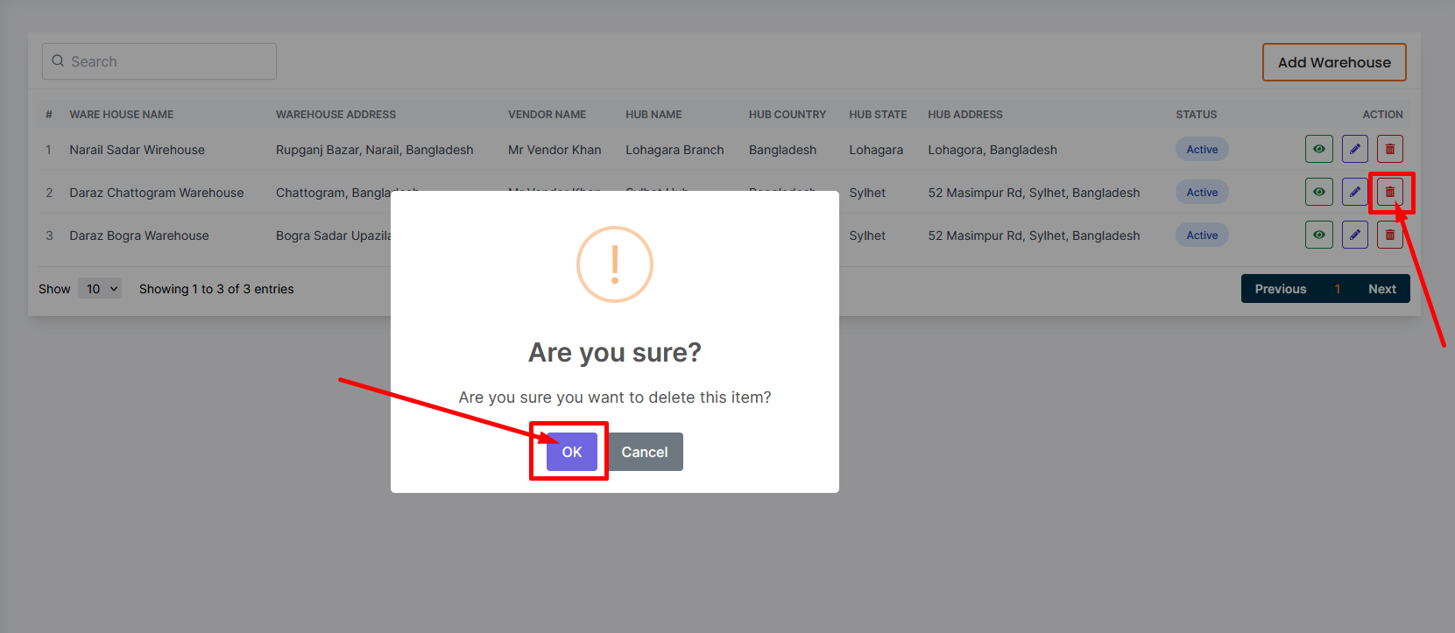Edit the Daraz Chattogram Warehouse row
Screen dimensions: 1455x633
point(1354,193)
